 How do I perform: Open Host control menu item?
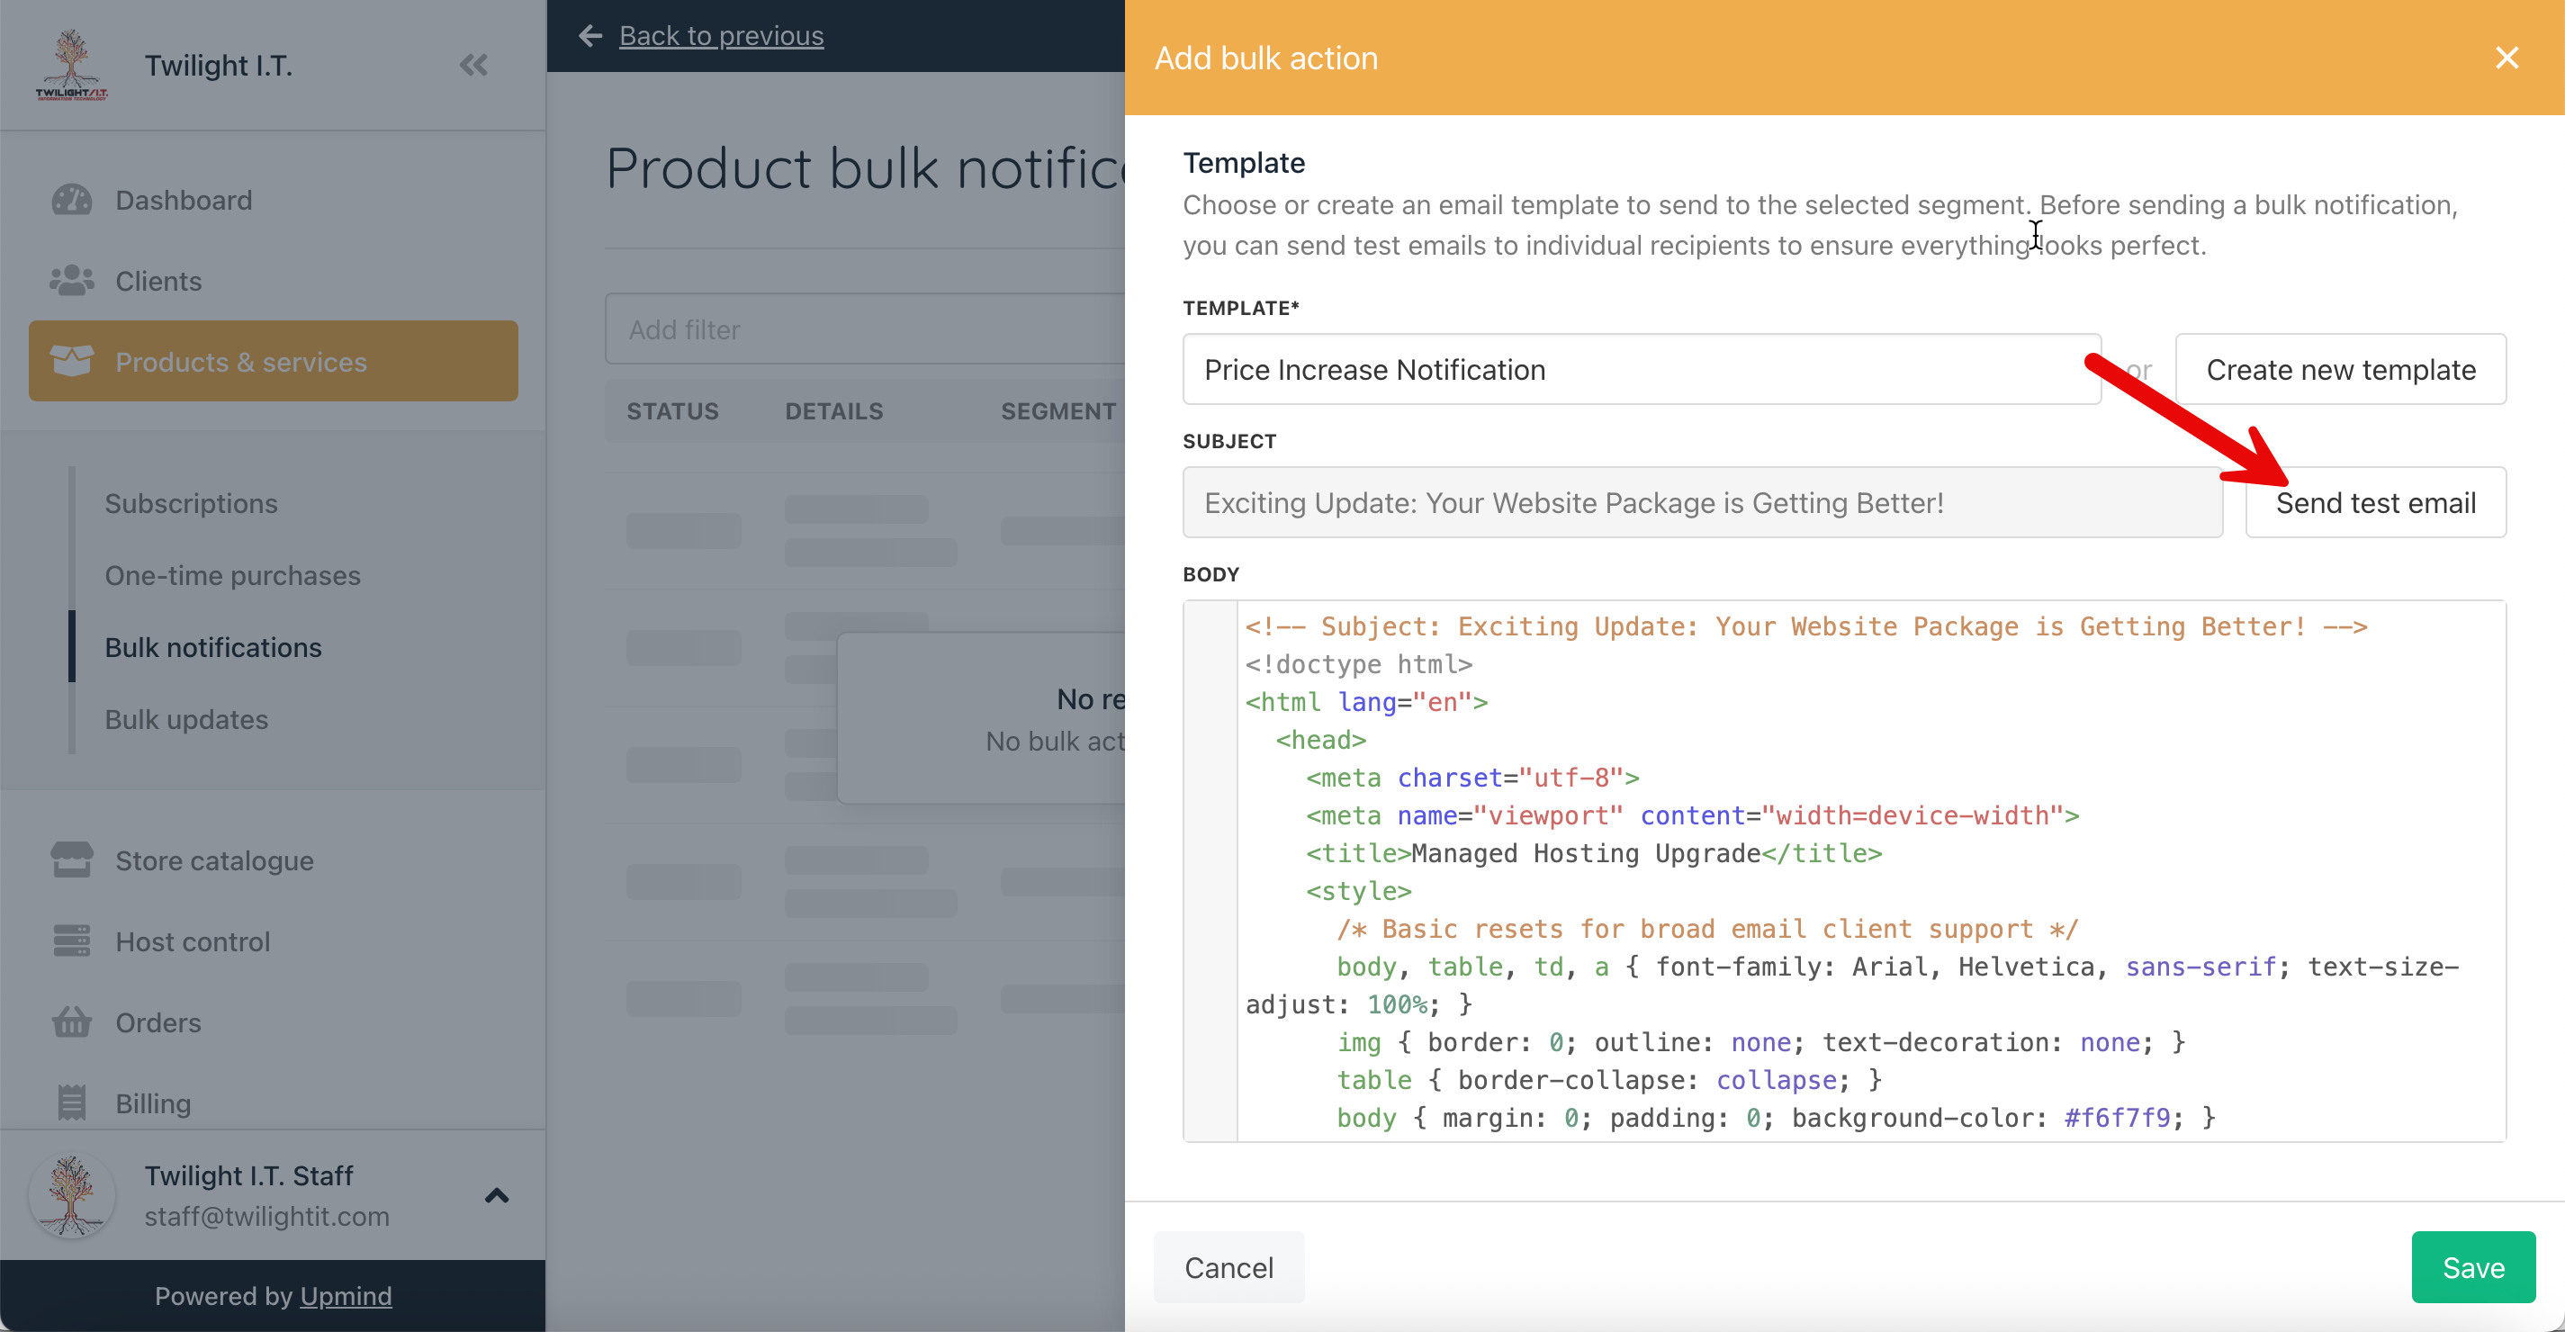[273, 940]
